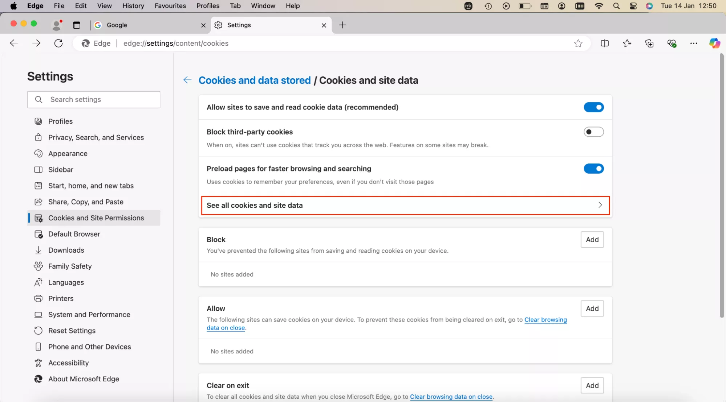
Task: Add this page to favourites star
Action: (578, 43)
